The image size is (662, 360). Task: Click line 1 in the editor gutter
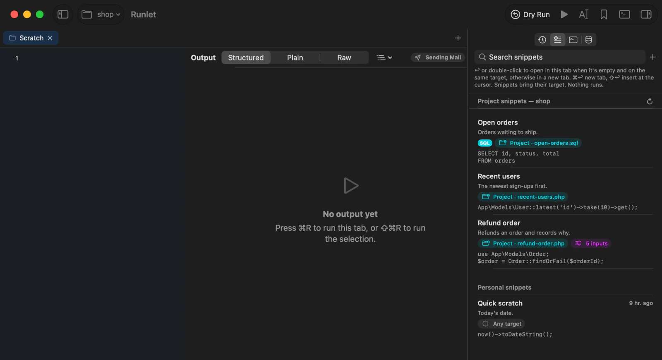coord(17,58)
